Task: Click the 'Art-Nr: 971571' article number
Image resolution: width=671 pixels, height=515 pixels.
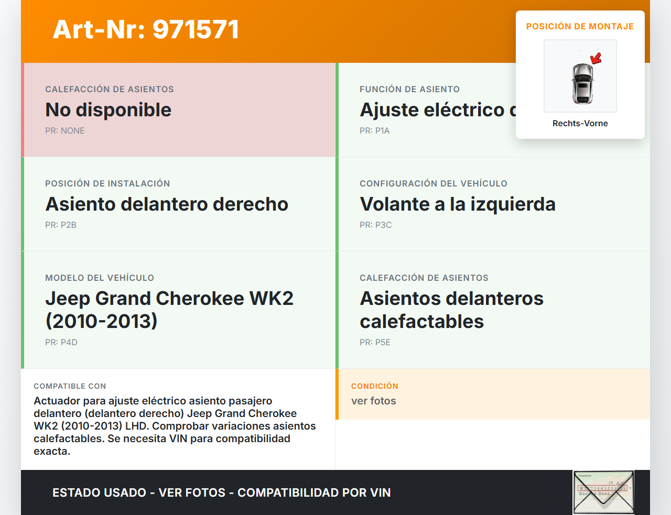Action: click(x=146, y=29)
